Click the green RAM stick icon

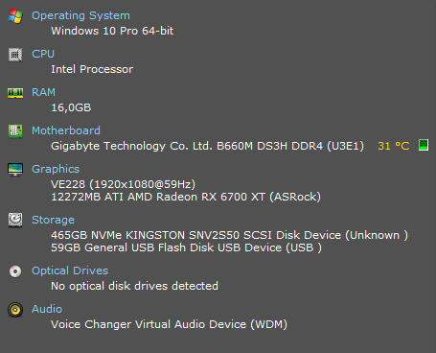click(x=15, y=93)
